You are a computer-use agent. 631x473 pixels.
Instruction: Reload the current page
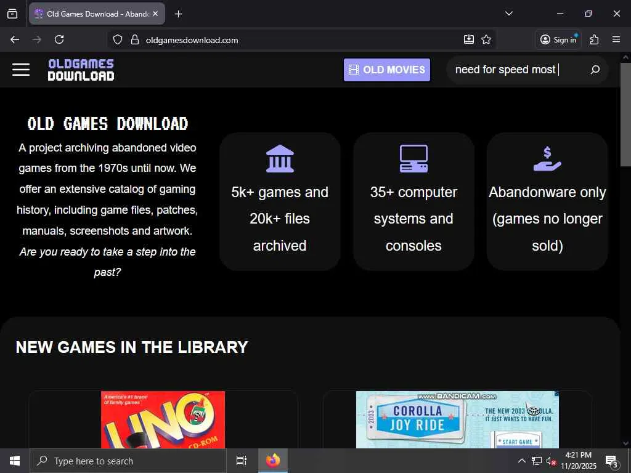59,39
